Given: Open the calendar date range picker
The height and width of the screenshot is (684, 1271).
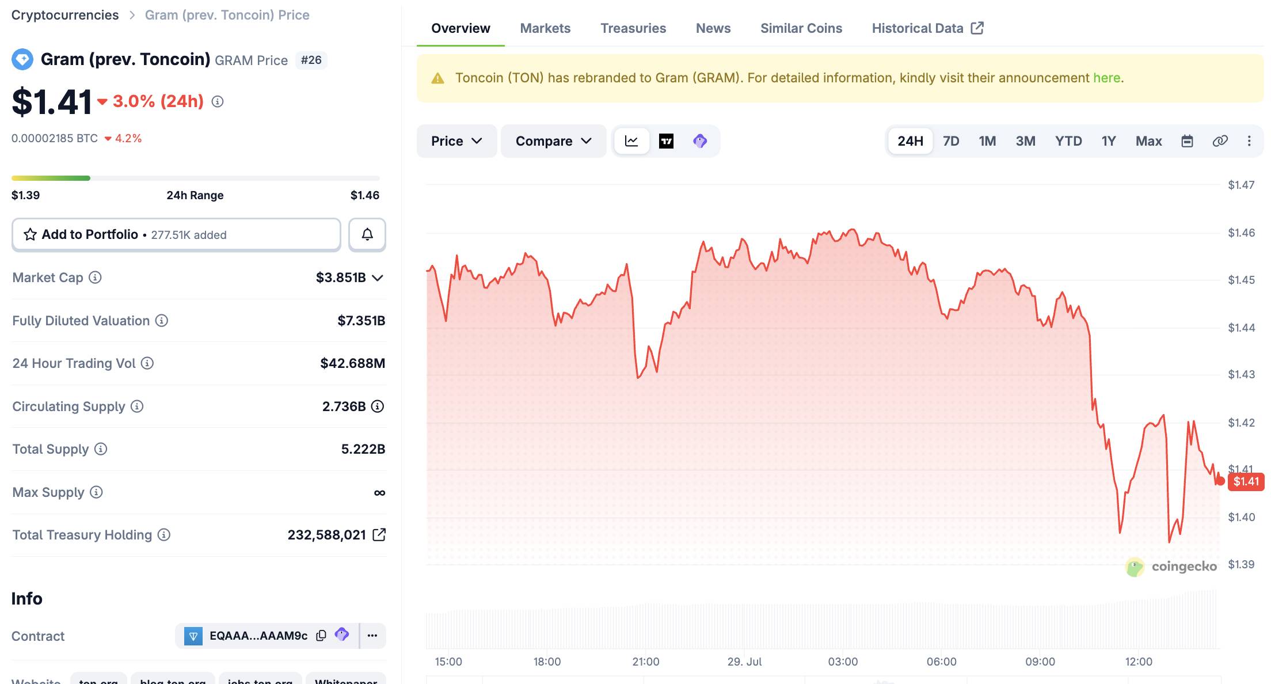Looking at the screenshot, I should click(x=1187, y=141).
